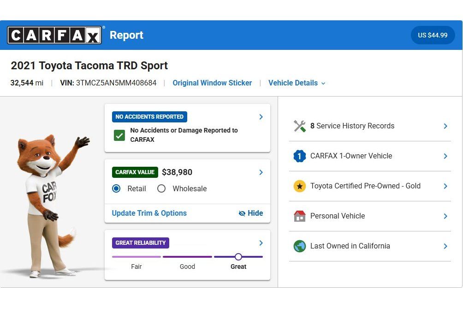Click No Accidents or Damage Reported text

(184, 135)
